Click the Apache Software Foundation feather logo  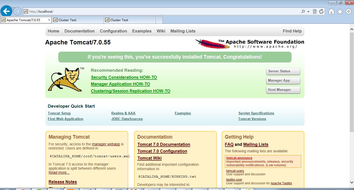[250, 44]
